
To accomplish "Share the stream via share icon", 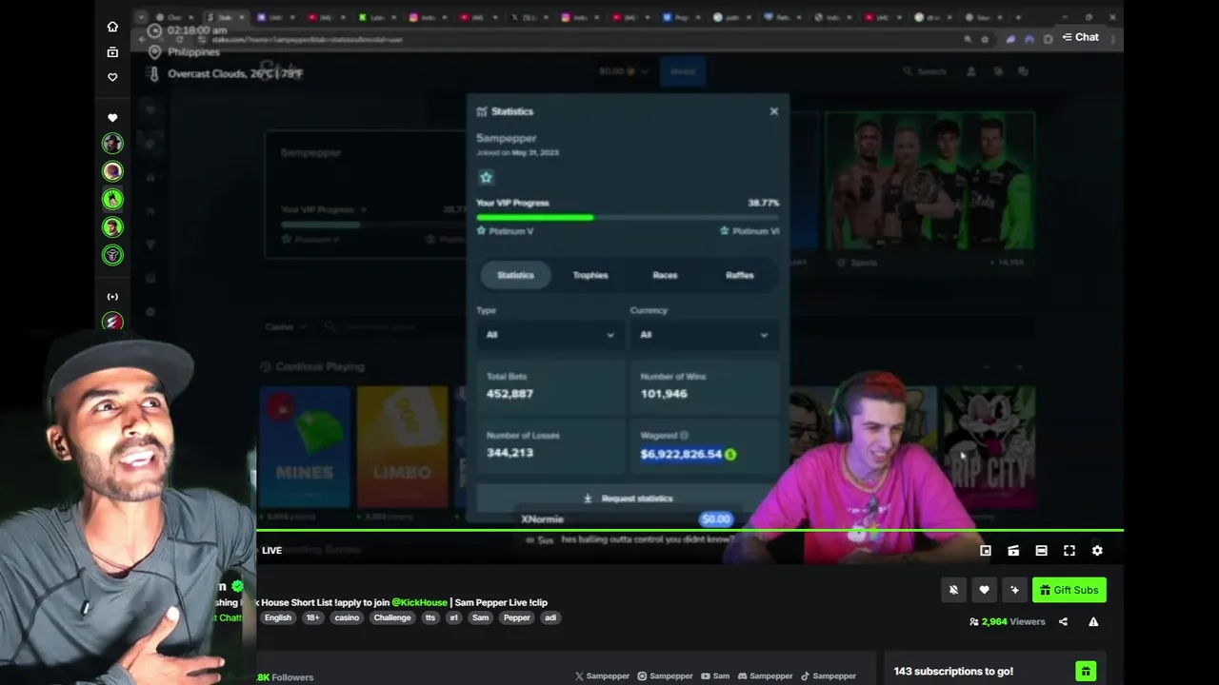I will (x=1063, y=621).
